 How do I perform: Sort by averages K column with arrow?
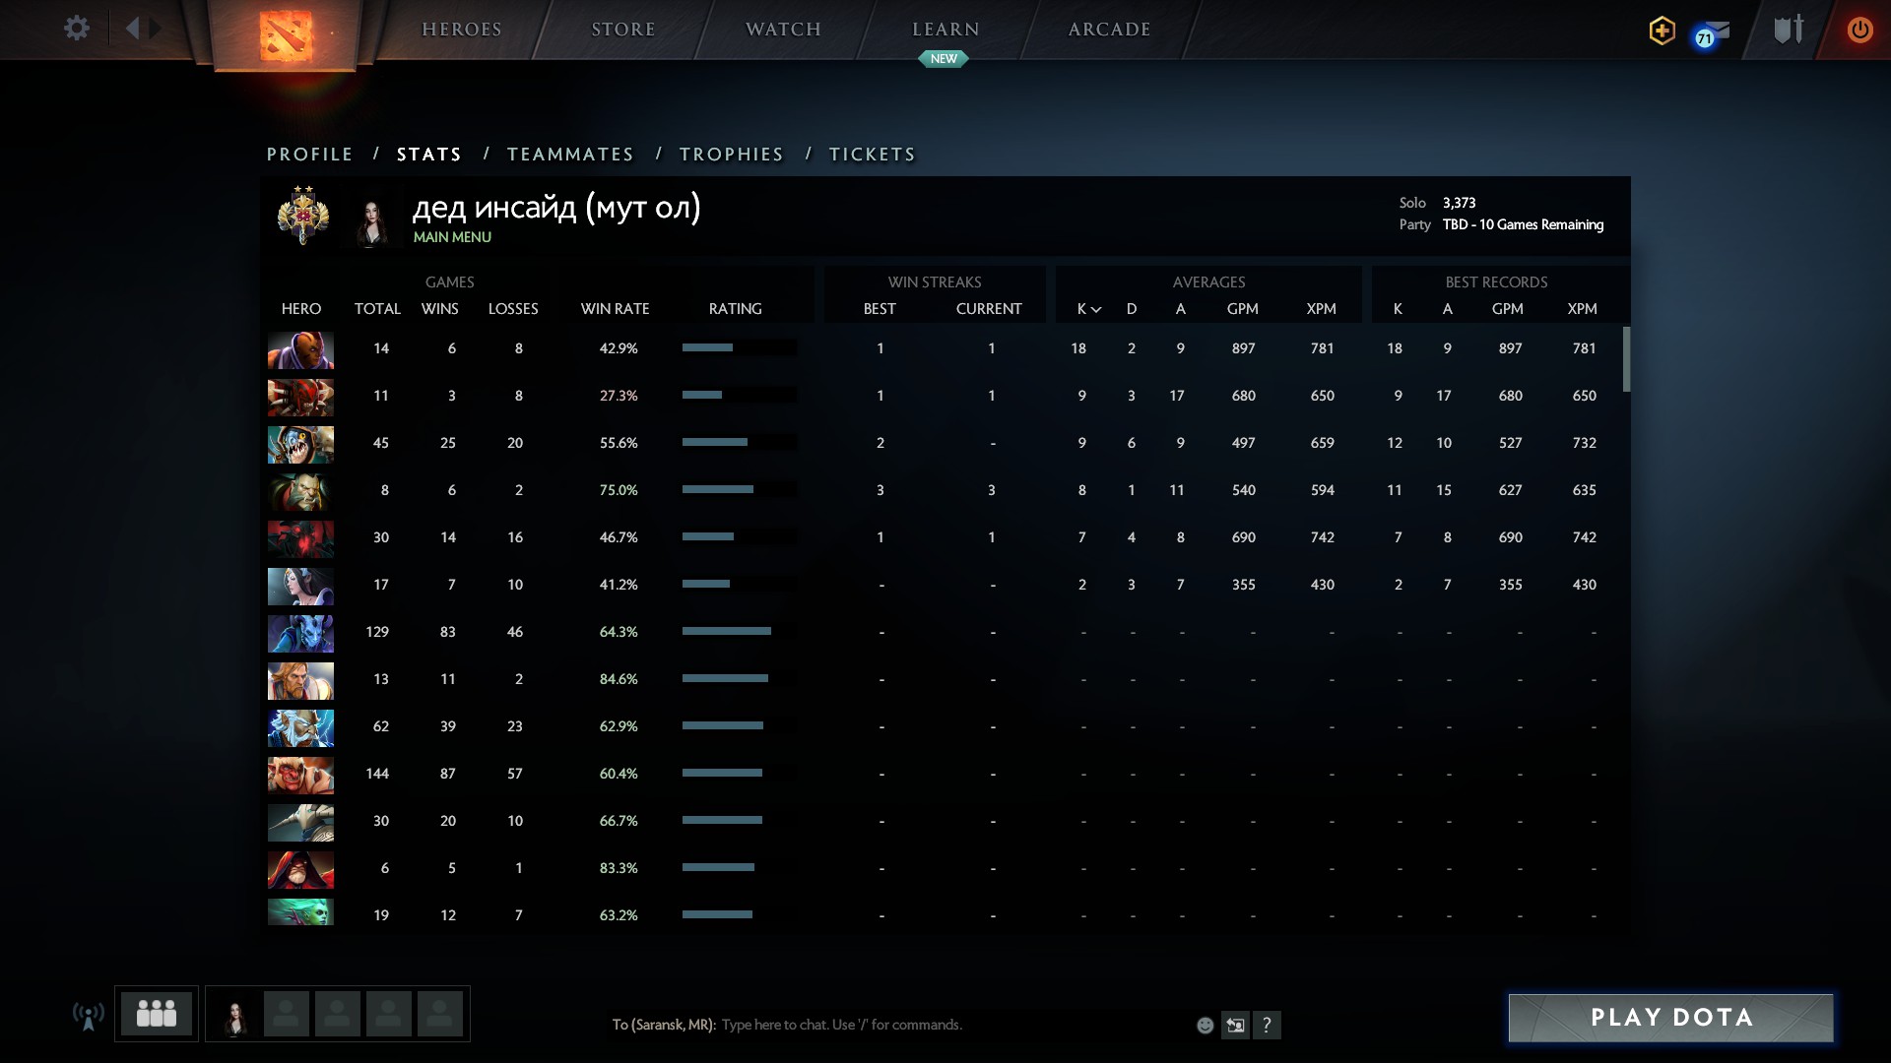pyautogui.click(x=1088, y=309)
